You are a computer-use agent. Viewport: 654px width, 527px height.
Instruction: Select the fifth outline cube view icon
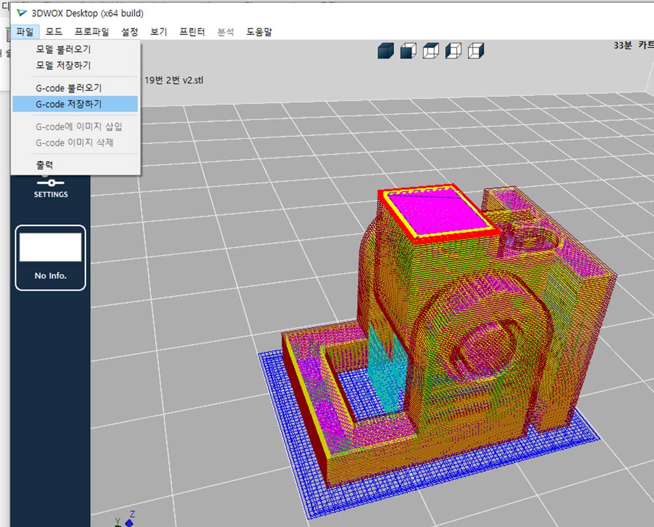(x=476, y=51)
